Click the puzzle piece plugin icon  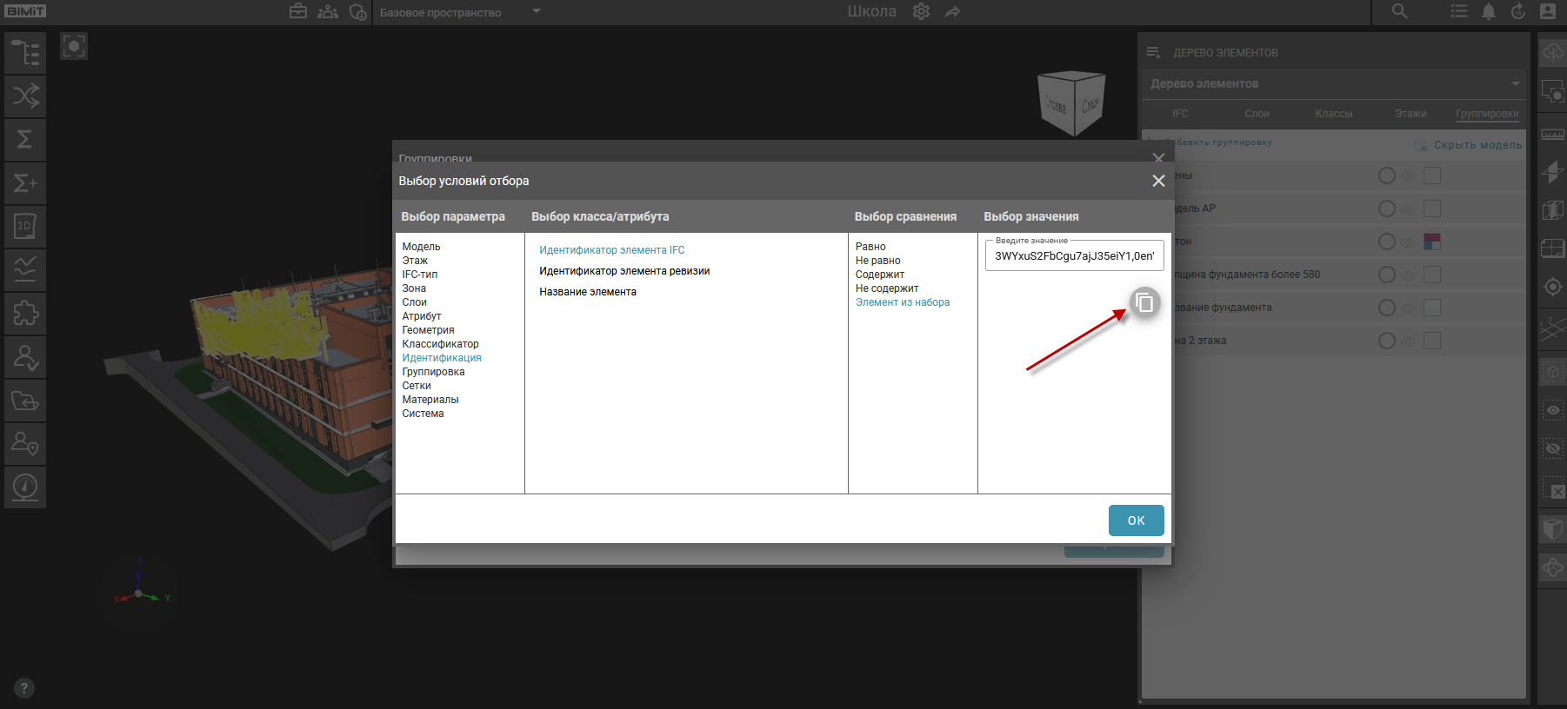[25, 314]
